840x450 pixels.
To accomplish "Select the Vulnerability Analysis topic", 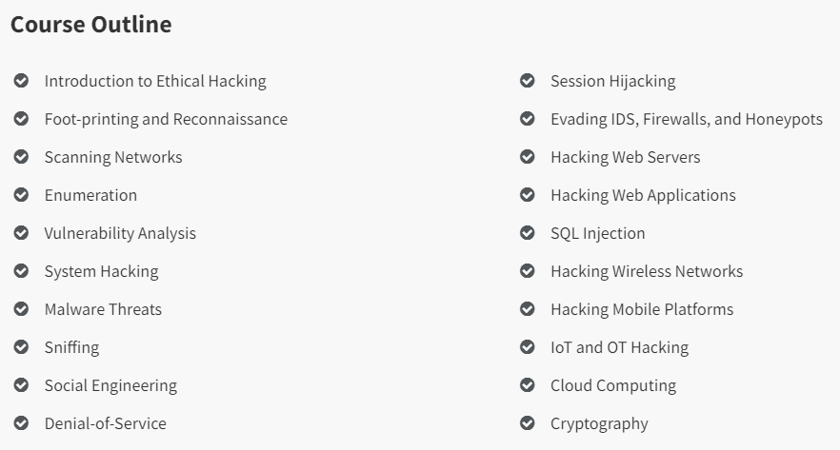I will coord(121,233).
